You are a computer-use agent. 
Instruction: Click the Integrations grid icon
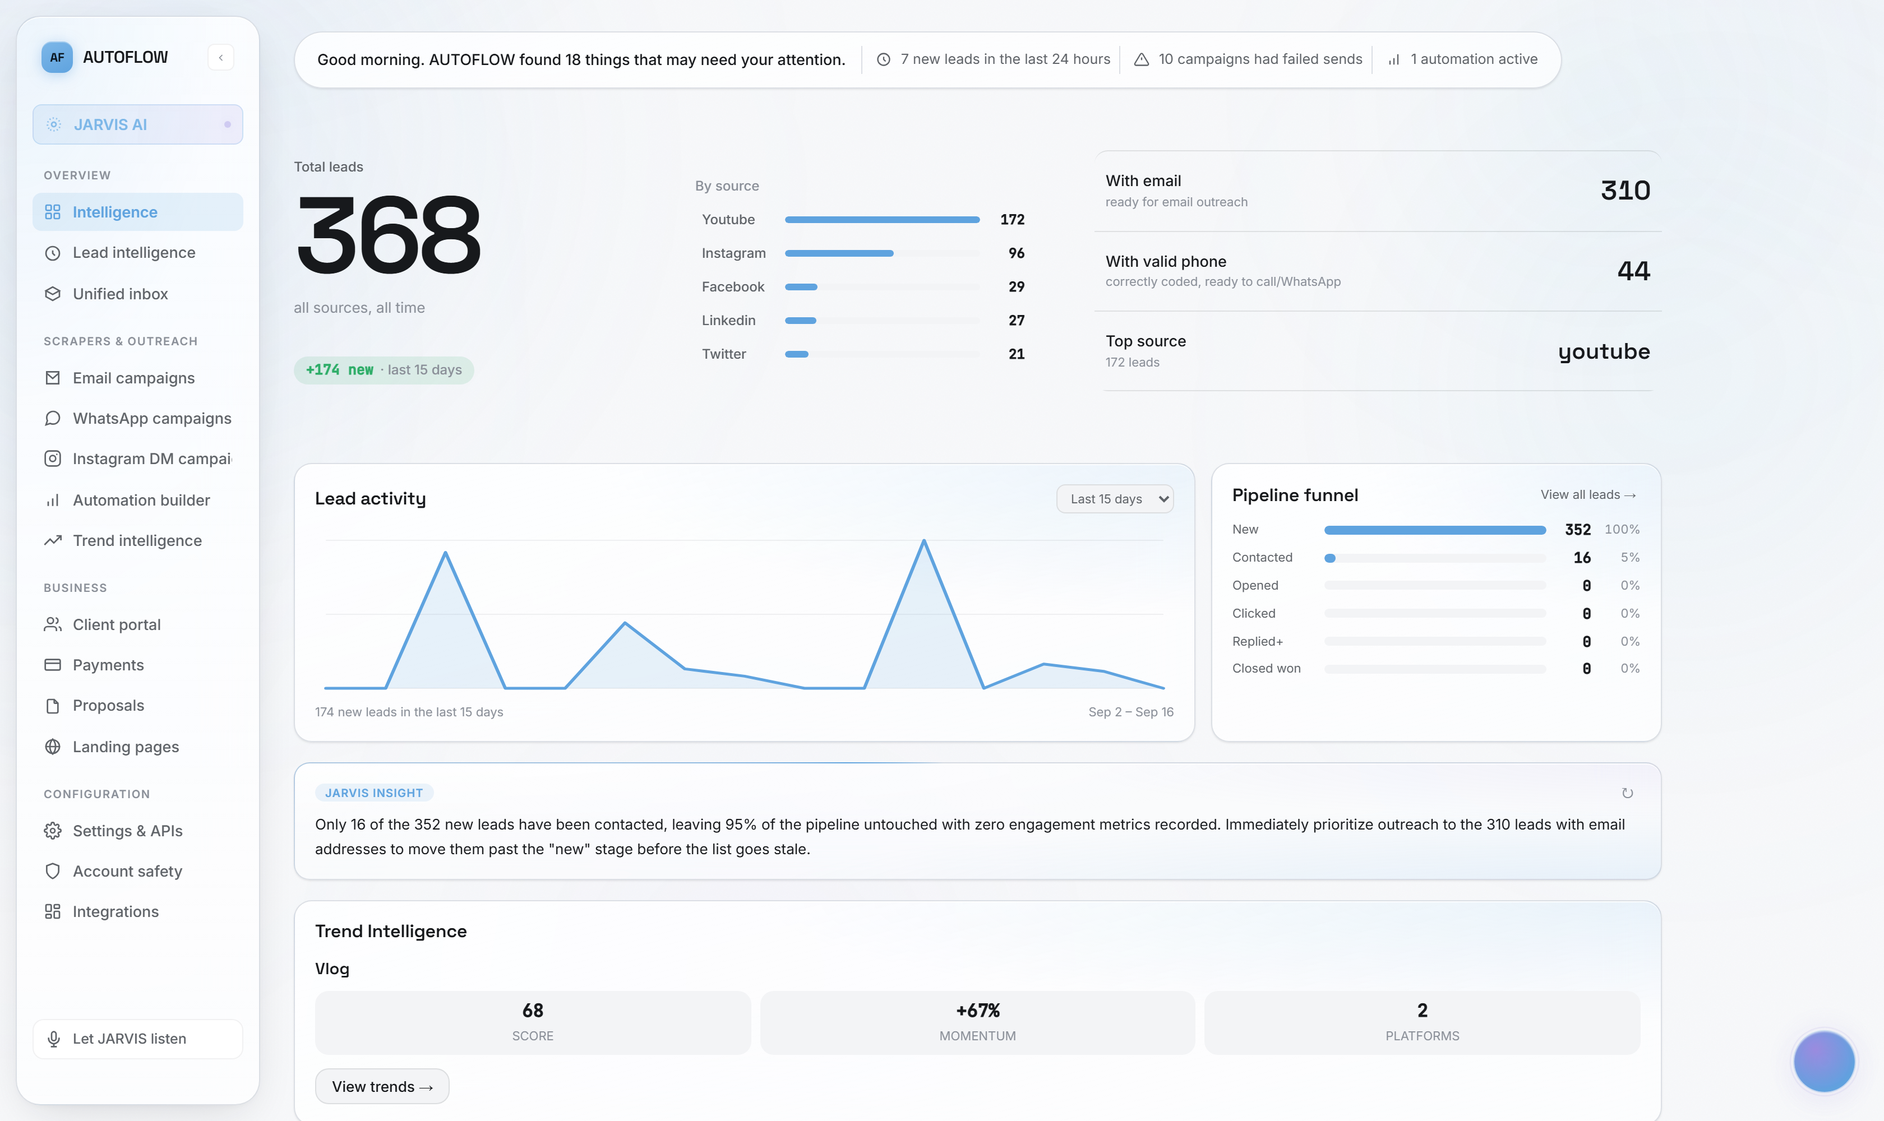[53, 912]
